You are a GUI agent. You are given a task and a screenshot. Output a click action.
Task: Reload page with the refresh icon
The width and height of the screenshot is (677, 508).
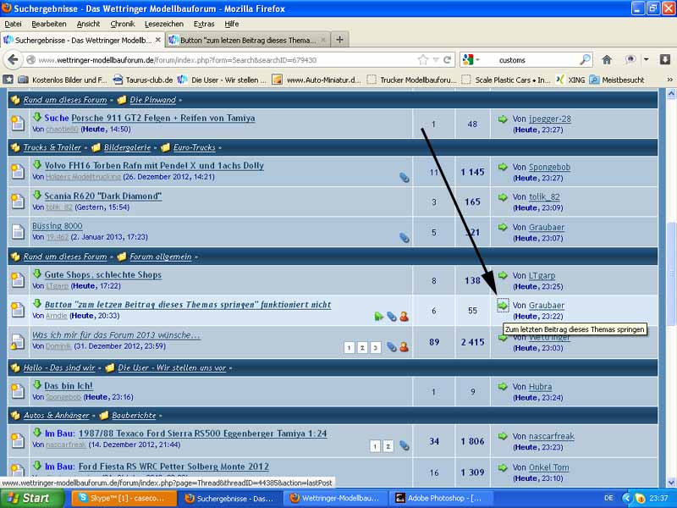[448, 59]
